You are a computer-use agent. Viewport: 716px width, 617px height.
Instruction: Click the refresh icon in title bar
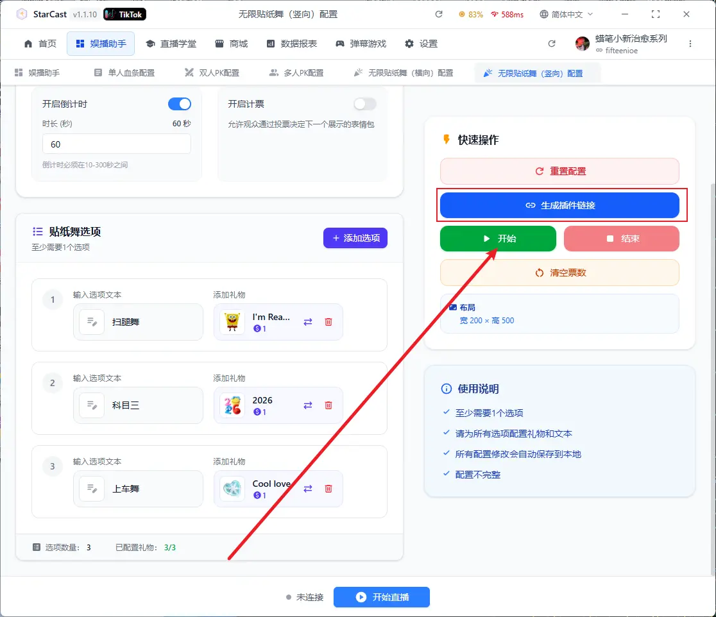click(x=439, y=14)
